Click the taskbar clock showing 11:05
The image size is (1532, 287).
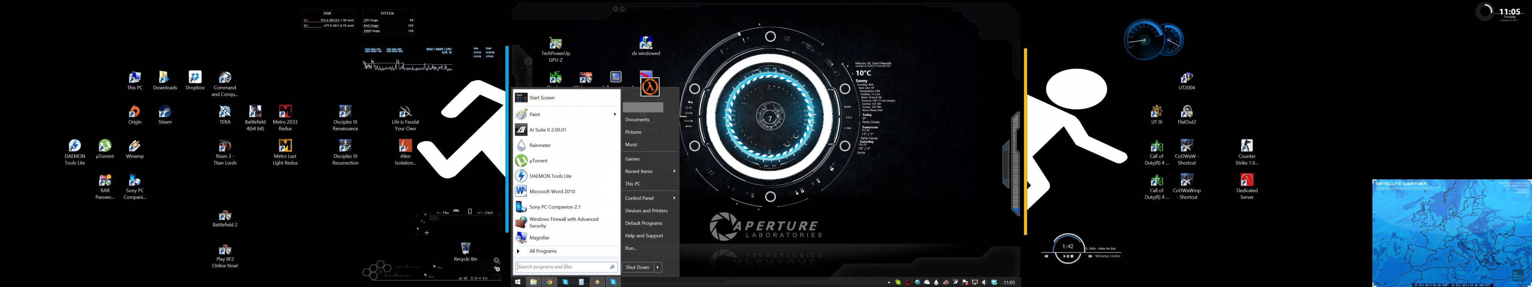pos(1009,282)
